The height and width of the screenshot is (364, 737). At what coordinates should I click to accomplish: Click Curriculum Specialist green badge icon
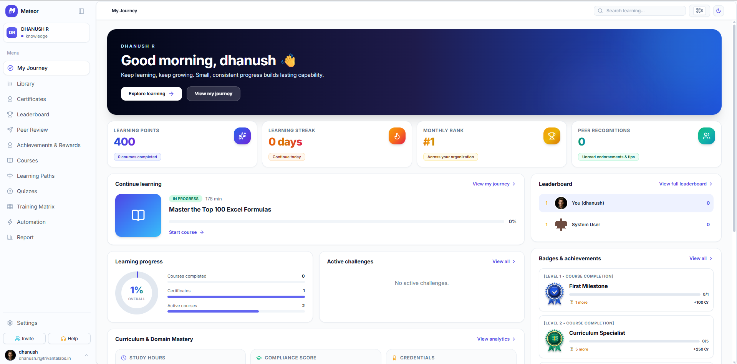coord(555,341)
